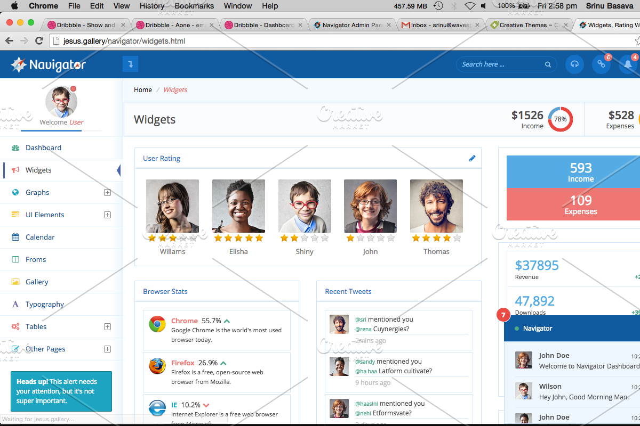The height and width of the screenshot is (426, 640).
Task: Expand the Other Pages menu
Action: click(x=107, y=349)
